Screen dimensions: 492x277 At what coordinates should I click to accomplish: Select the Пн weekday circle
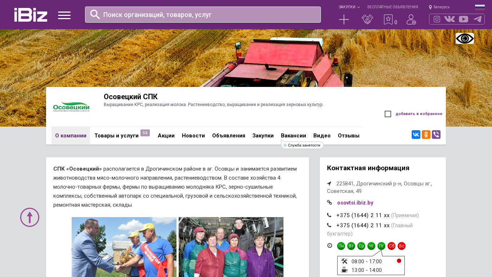click(x=341, y=246)
